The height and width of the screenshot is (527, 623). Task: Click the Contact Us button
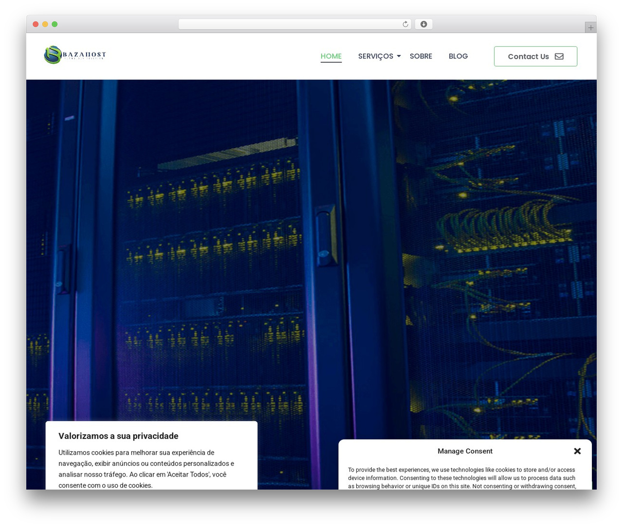[x=535, y=56]
